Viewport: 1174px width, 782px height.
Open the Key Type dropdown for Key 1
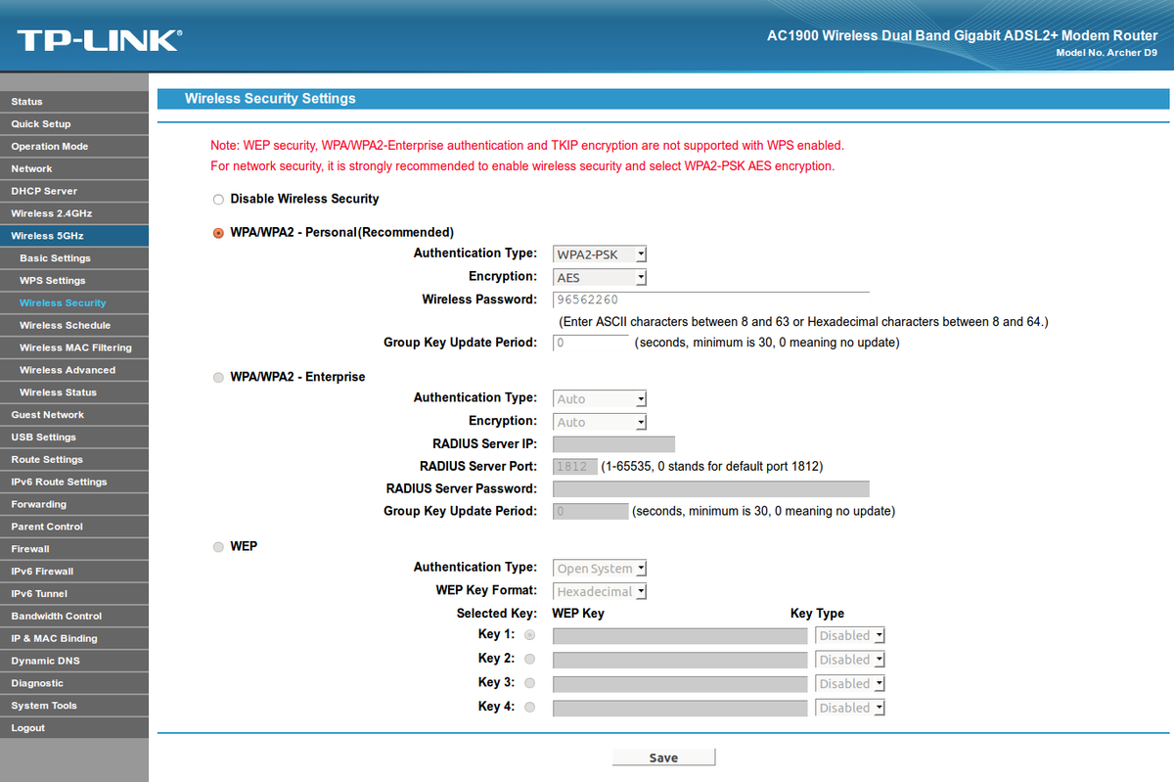(849, 634)
